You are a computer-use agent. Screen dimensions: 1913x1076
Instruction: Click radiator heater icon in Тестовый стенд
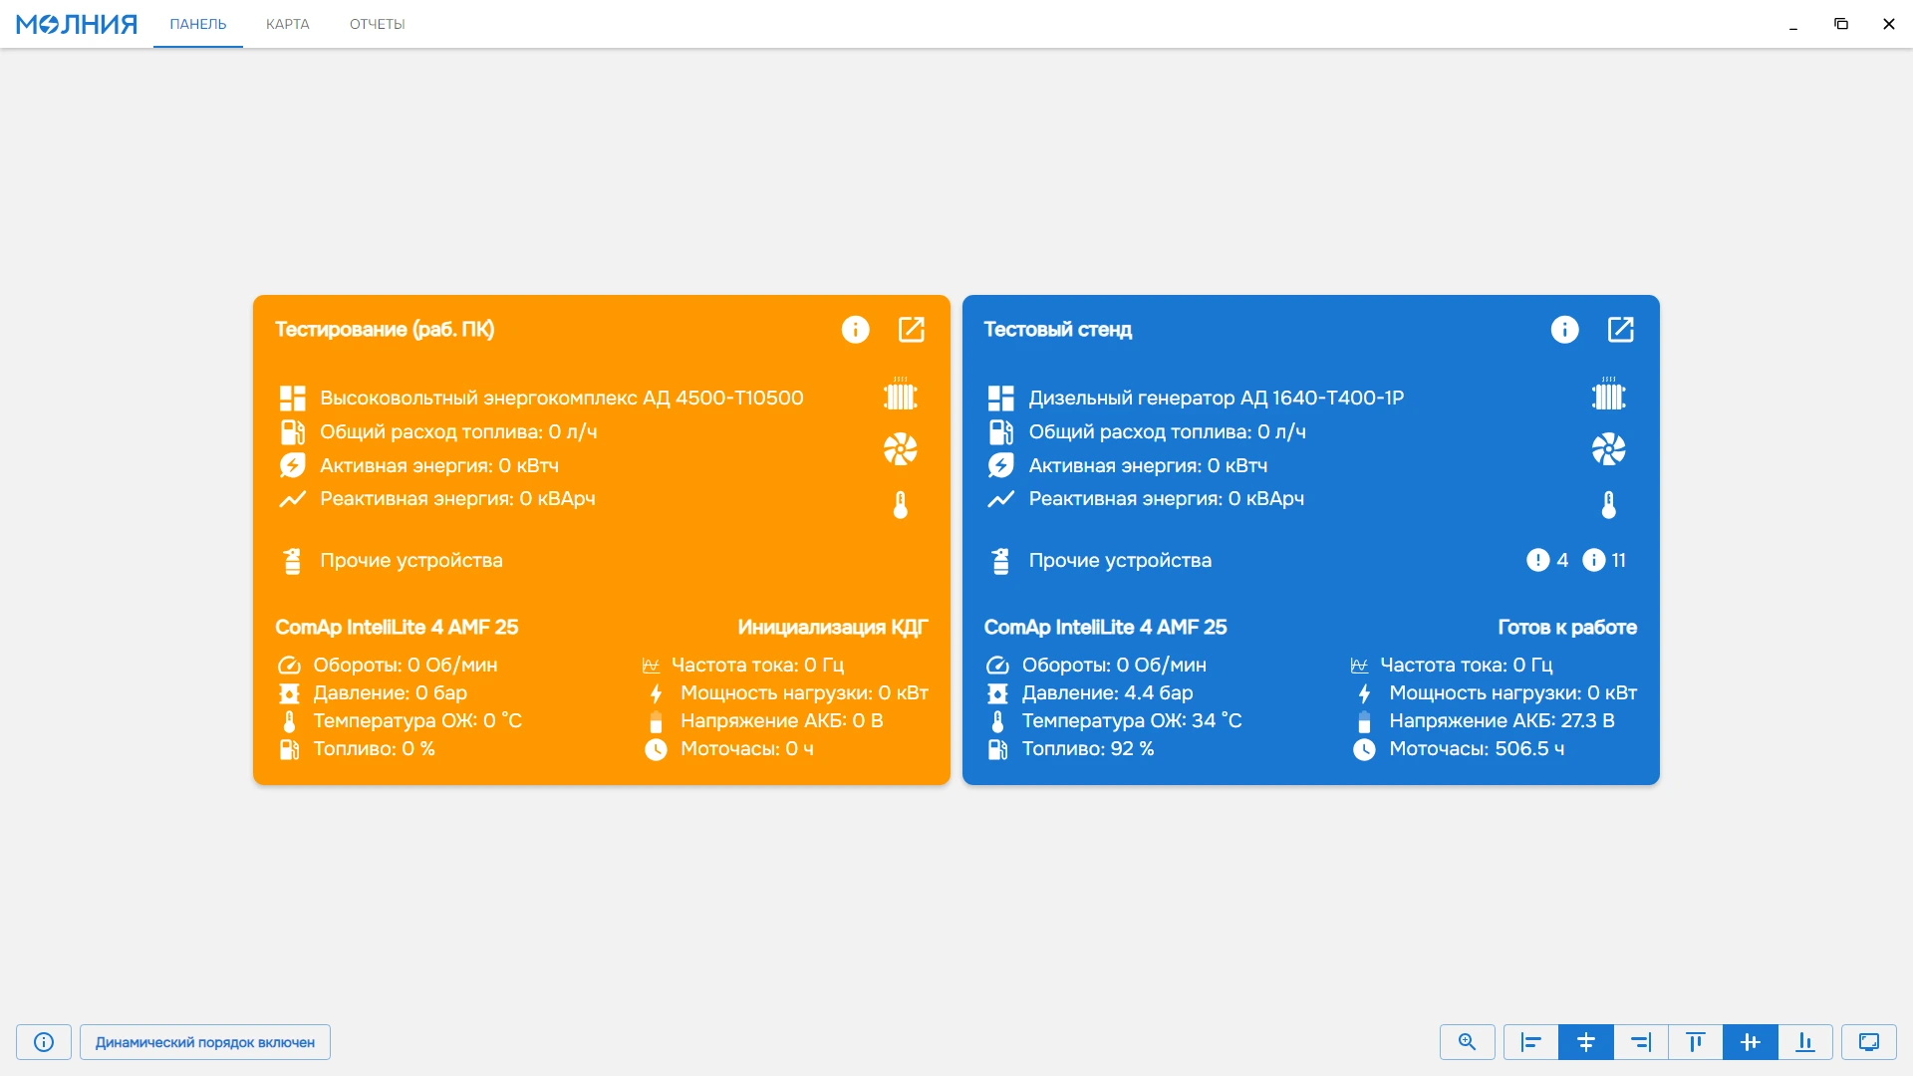pyautogui.click(x=1608, y=395)
